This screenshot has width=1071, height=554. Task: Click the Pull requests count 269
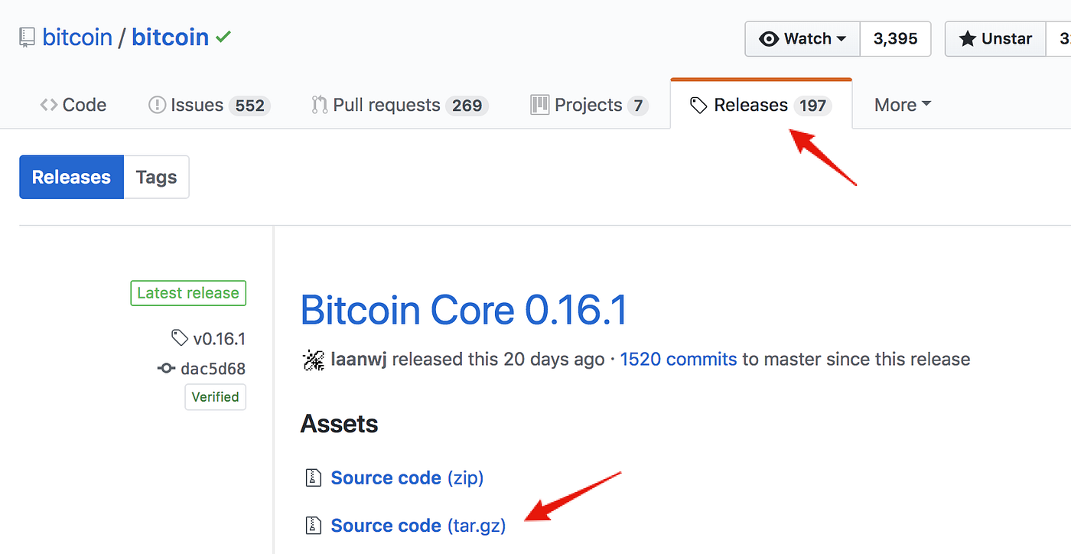pyautogui.click(x=467, y=106)
